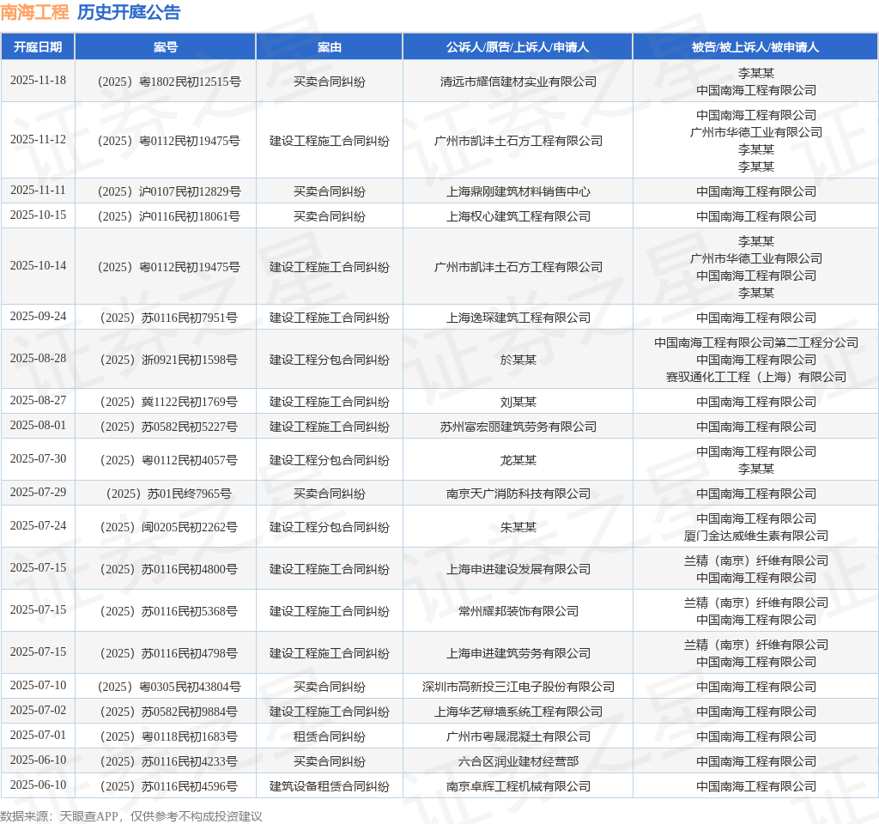Click plaintiff 南京卓辉工程机械有限公司
The height and width of the screenshot is (824, 879).
click(x=518, y=786)
